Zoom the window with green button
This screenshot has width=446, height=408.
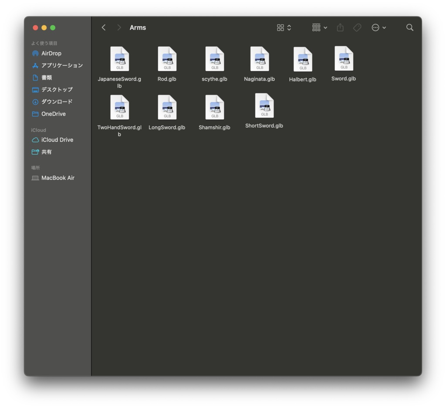53,27
